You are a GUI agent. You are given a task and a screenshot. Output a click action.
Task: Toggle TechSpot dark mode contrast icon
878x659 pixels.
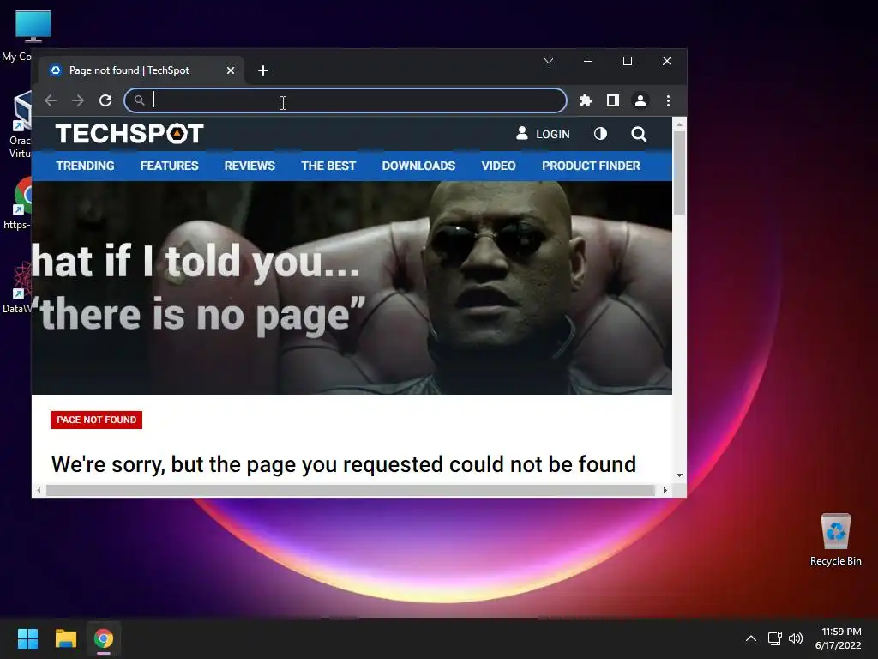click(x=600, y=134)
